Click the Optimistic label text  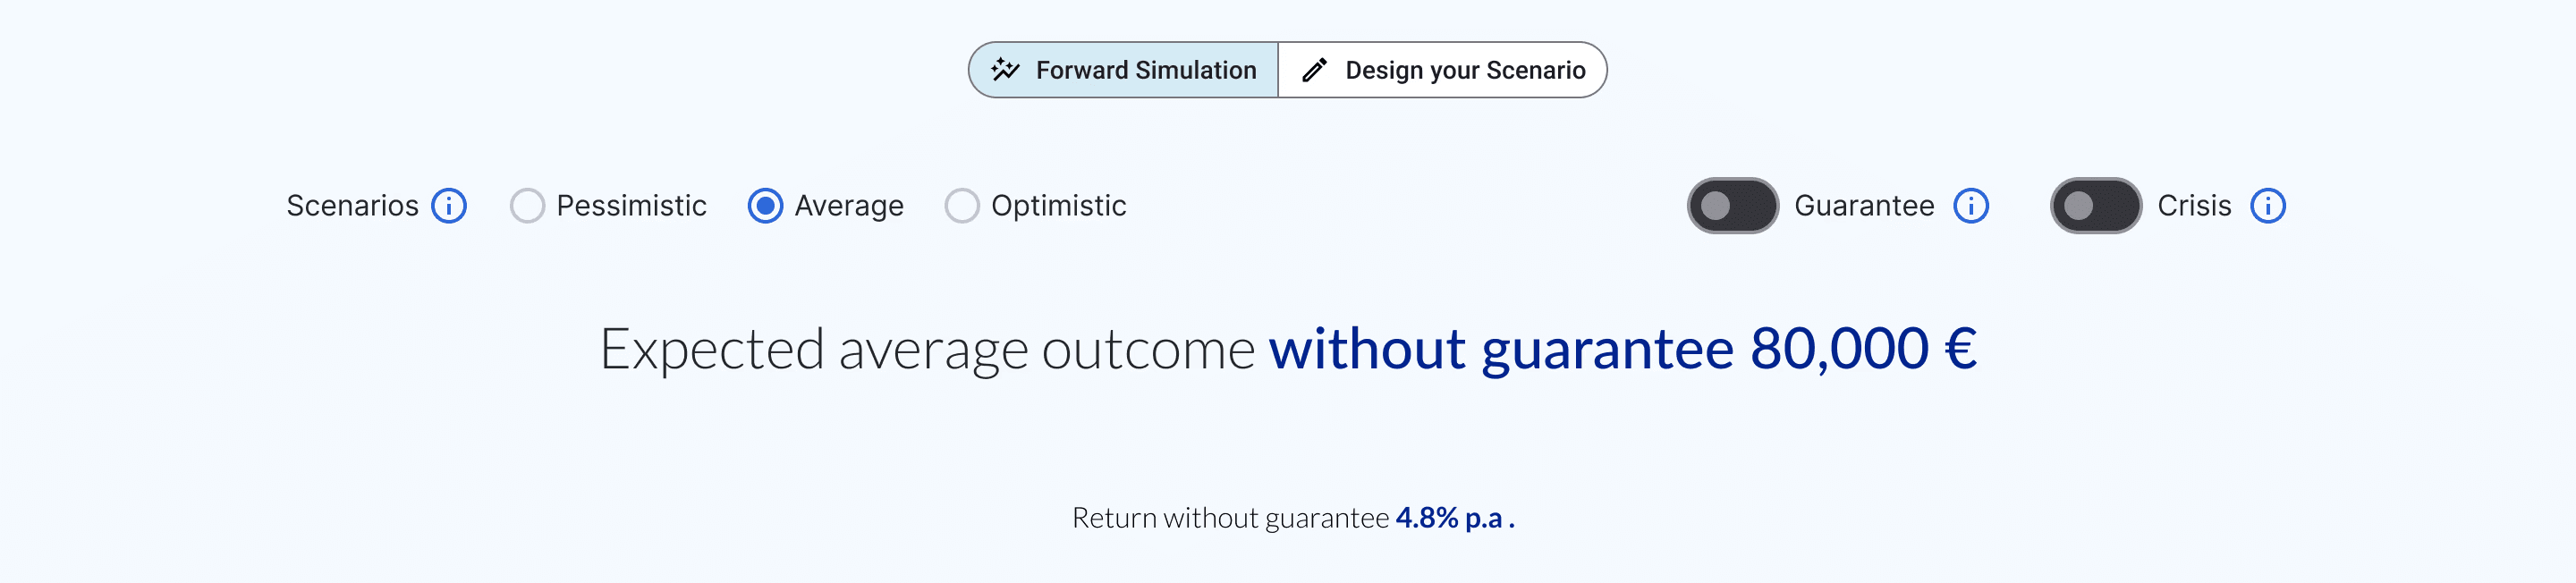pos(1059,207)
